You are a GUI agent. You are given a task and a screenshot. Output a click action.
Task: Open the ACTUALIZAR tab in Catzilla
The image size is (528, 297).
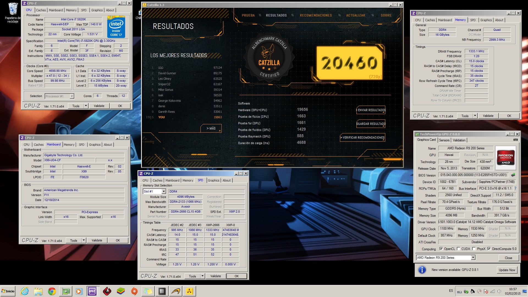point(356,15)
